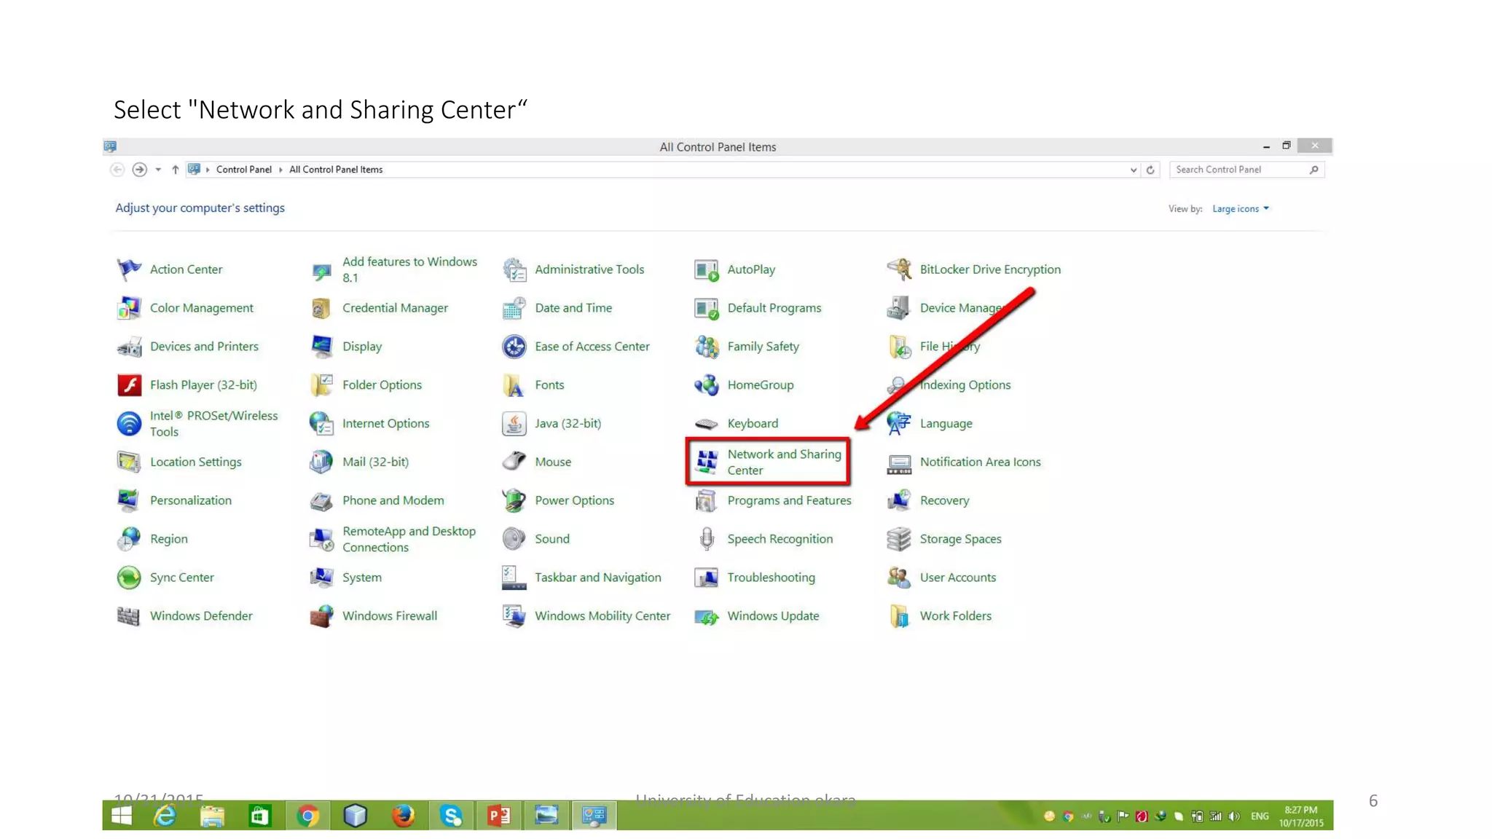Open the RemoteApp and Desktop Connections link
This screenshot has width=1492, height=839.
(x=409, y=540)
